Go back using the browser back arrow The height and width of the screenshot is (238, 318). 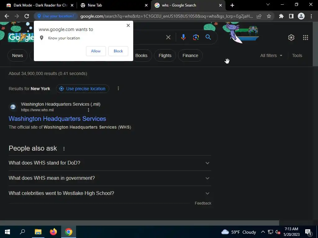click(x=7, y=16)
